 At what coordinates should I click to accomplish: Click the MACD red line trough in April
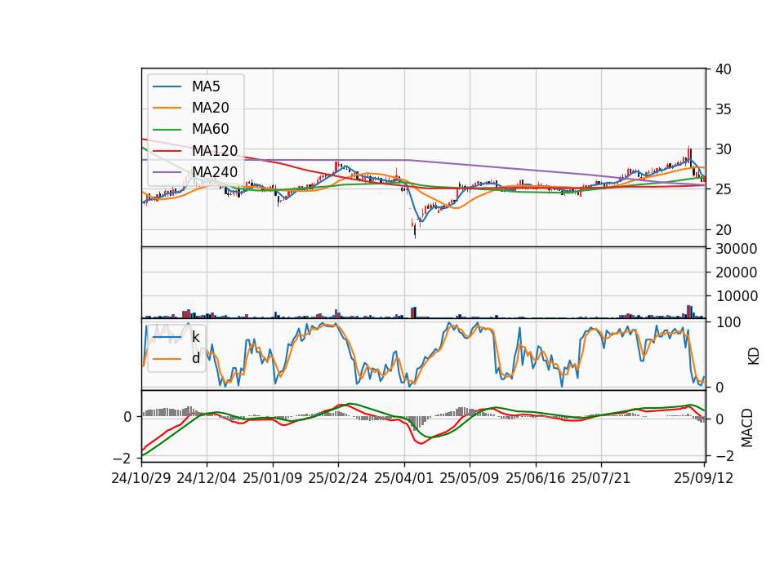coord(421,444)
